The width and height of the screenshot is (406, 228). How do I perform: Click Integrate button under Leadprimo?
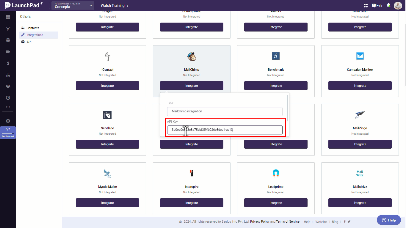click(276, 203)
